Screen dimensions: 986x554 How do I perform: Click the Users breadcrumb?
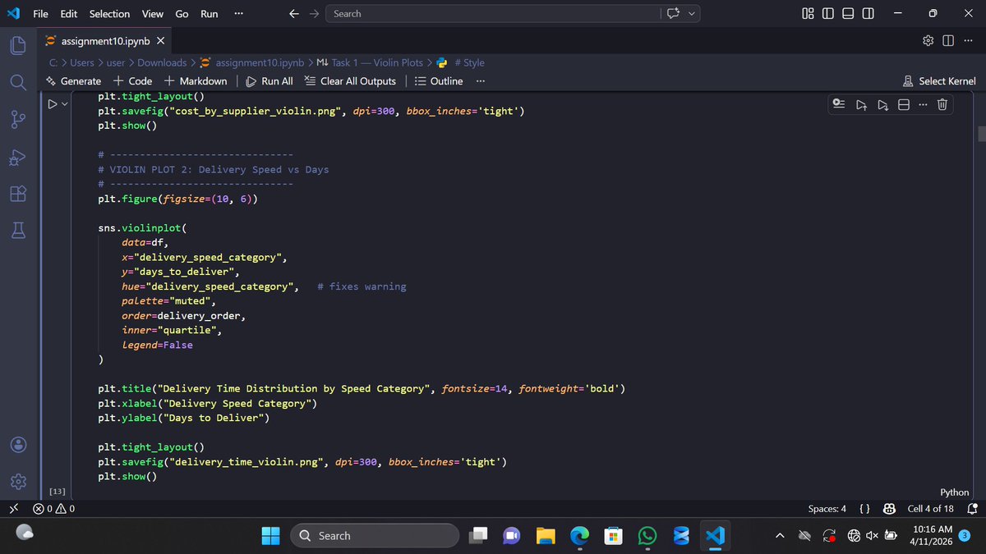tap(82, 62)
